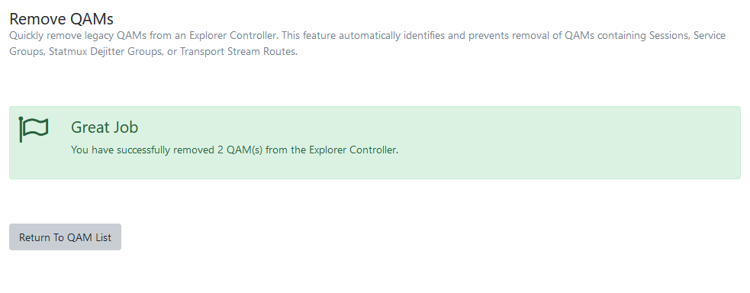The image size is (750, 293).
Task: Click 'Explorer Controller' in the success message
Action: [352, 150]
